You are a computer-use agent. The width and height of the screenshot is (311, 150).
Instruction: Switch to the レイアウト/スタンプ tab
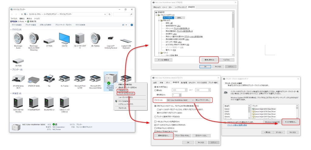tap(181, 7)
